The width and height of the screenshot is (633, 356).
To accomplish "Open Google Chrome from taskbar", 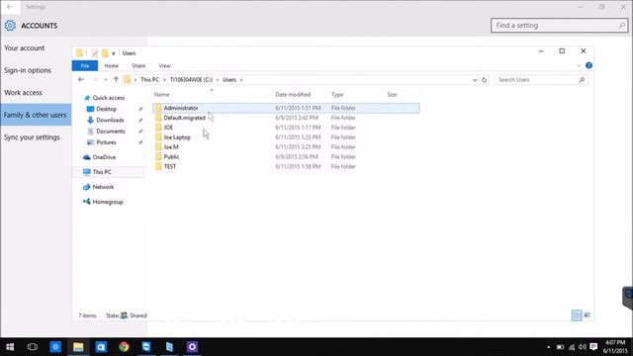I will [x=124, y=347].
